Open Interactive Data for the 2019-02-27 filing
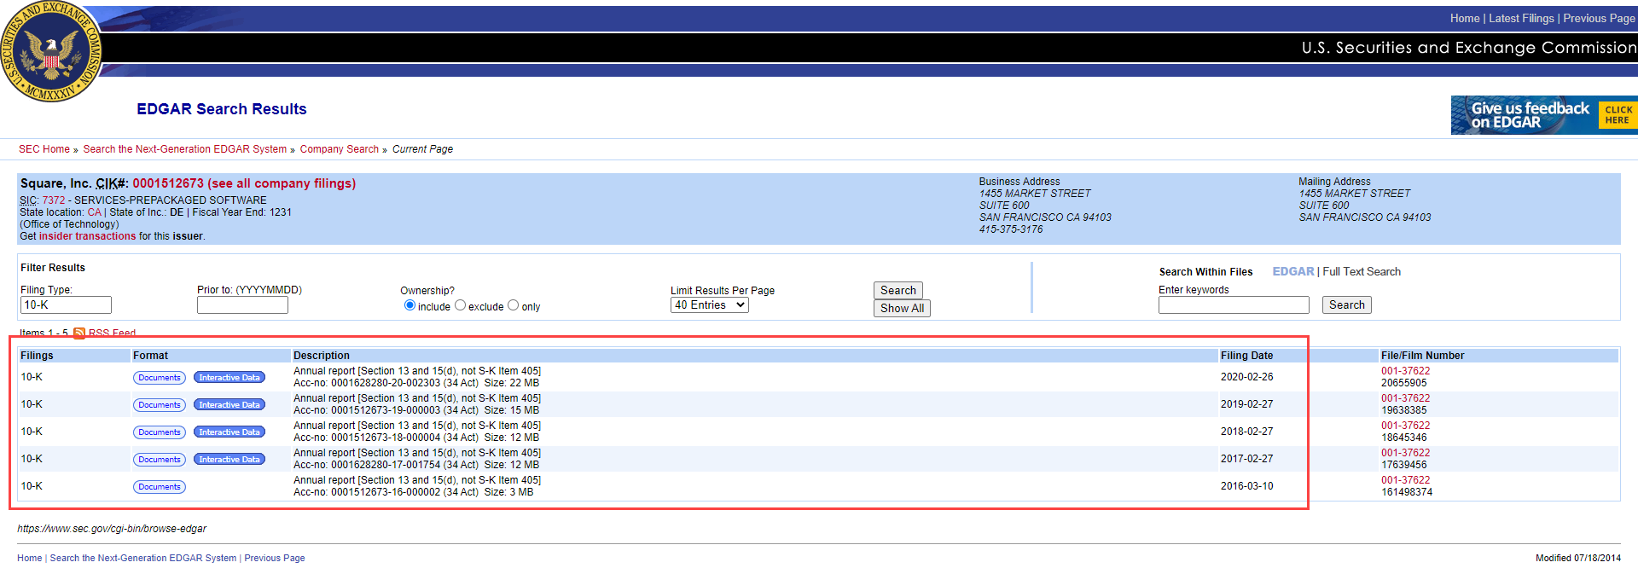Image resolution: width=1638 pixels, height=574 pixels. tap(229, 405)
